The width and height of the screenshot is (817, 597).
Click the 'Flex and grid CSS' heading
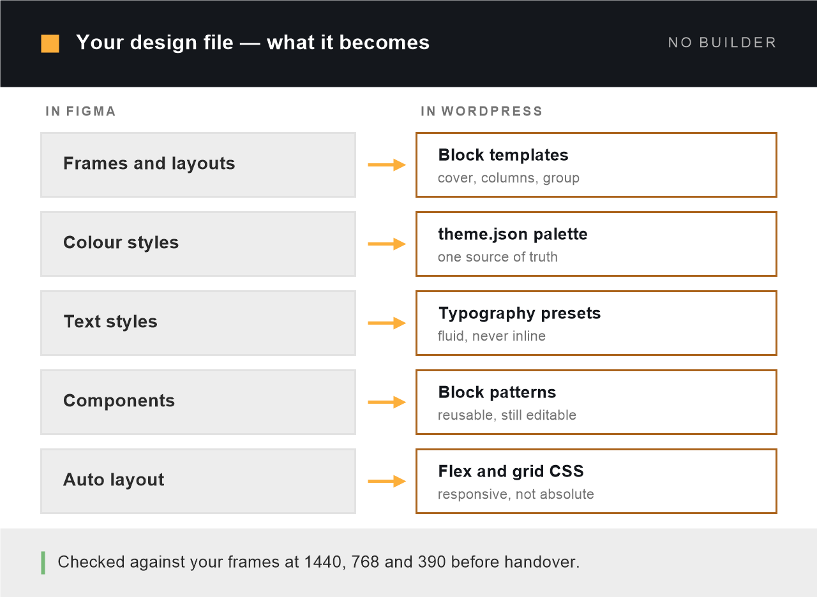click(x=511, y=471)
